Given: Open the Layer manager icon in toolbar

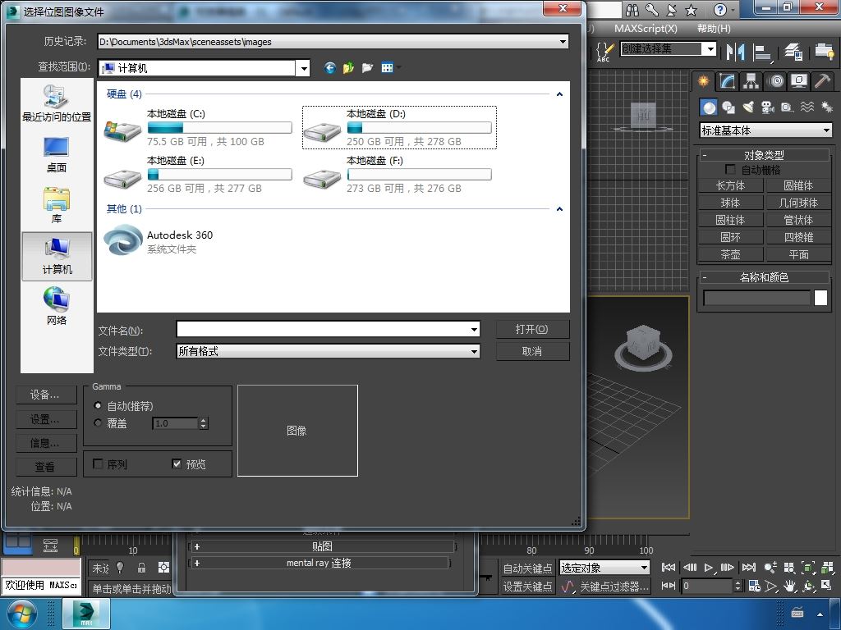Looking at the screenshot, I should coord(793,52).
